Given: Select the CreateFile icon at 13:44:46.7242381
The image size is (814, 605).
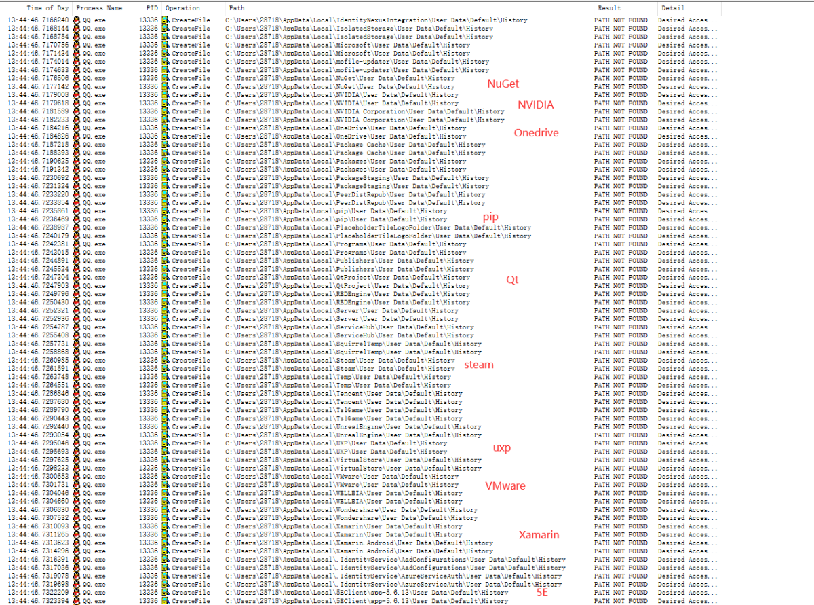Looking at the screenshot, I should point(166,244).
